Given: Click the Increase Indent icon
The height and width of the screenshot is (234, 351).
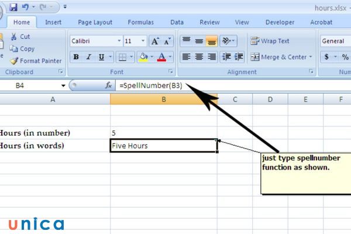Looking at the screenshot, I should (x=239, y=57).
